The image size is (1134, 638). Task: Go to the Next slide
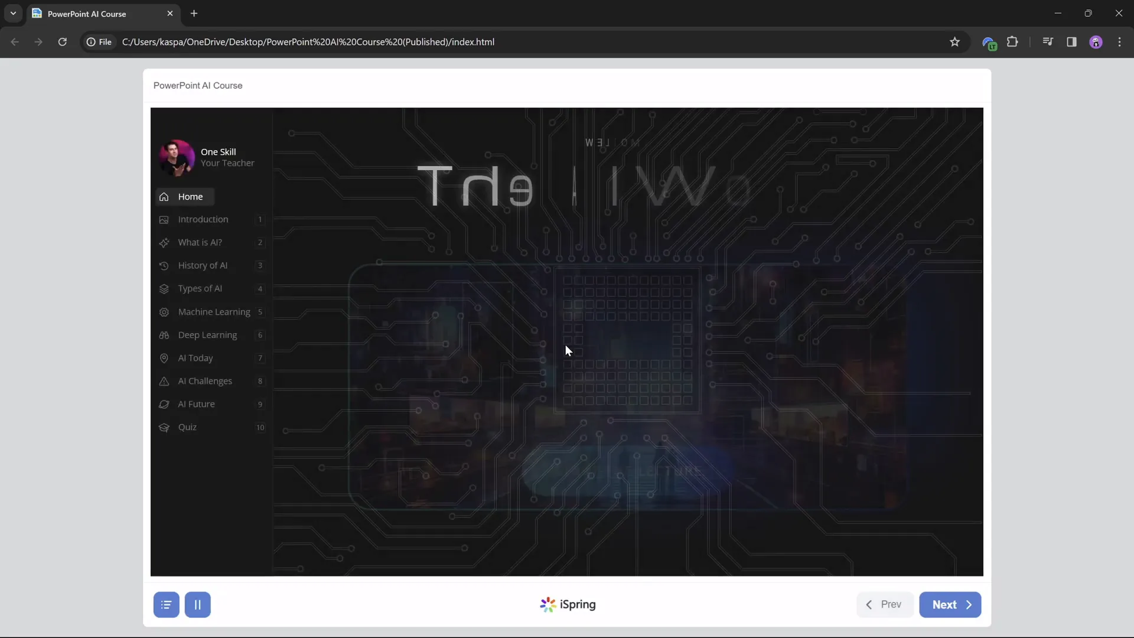[950, 605]
